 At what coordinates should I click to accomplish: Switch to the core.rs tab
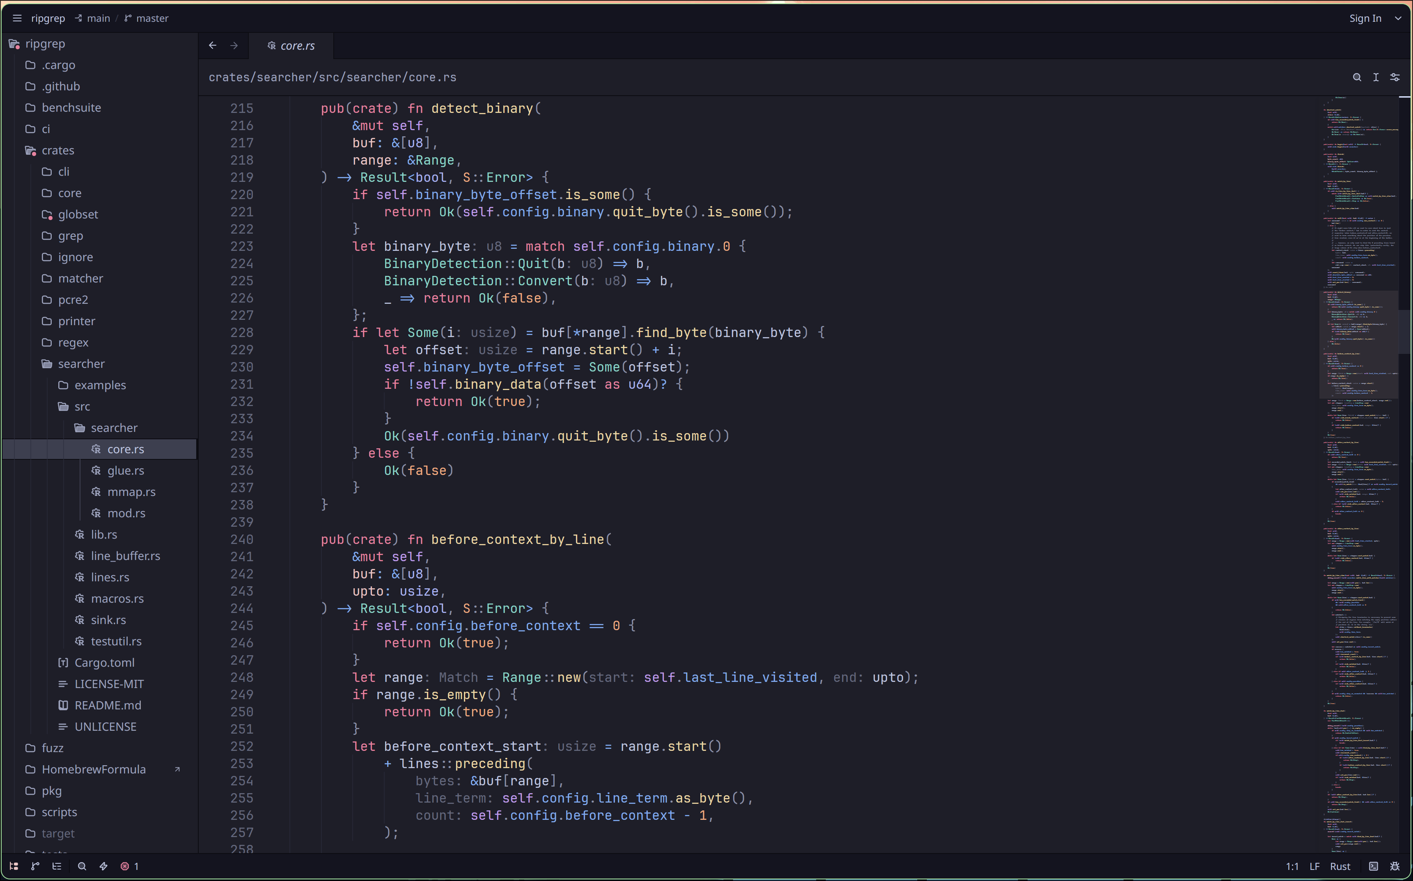point(291,46)
